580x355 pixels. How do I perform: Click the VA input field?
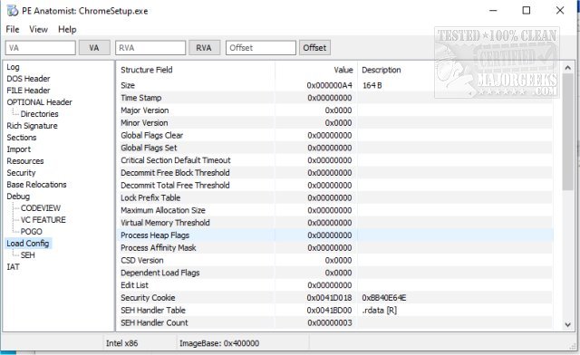tap(40, 48)
